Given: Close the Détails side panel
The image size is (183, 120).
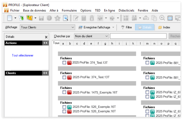Looking at the screenshot, I should pos(46,37).
